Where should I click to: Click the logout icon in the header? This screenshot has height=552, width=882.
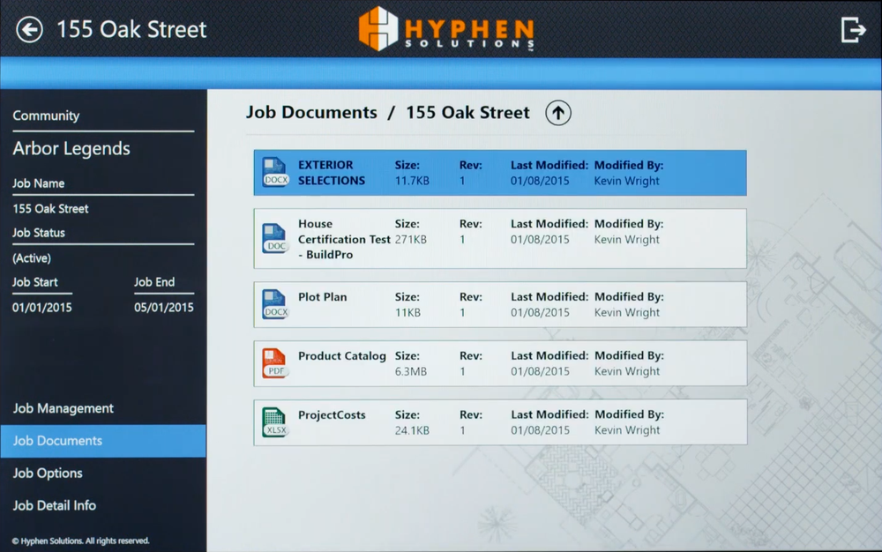[x=853, y=29]
